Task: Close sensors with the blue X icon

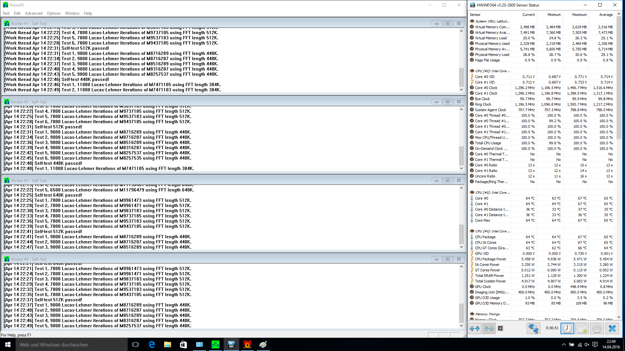Action: [612, 329]
